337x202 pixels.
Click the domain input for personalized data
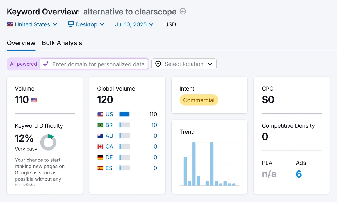tap(98, 64)
